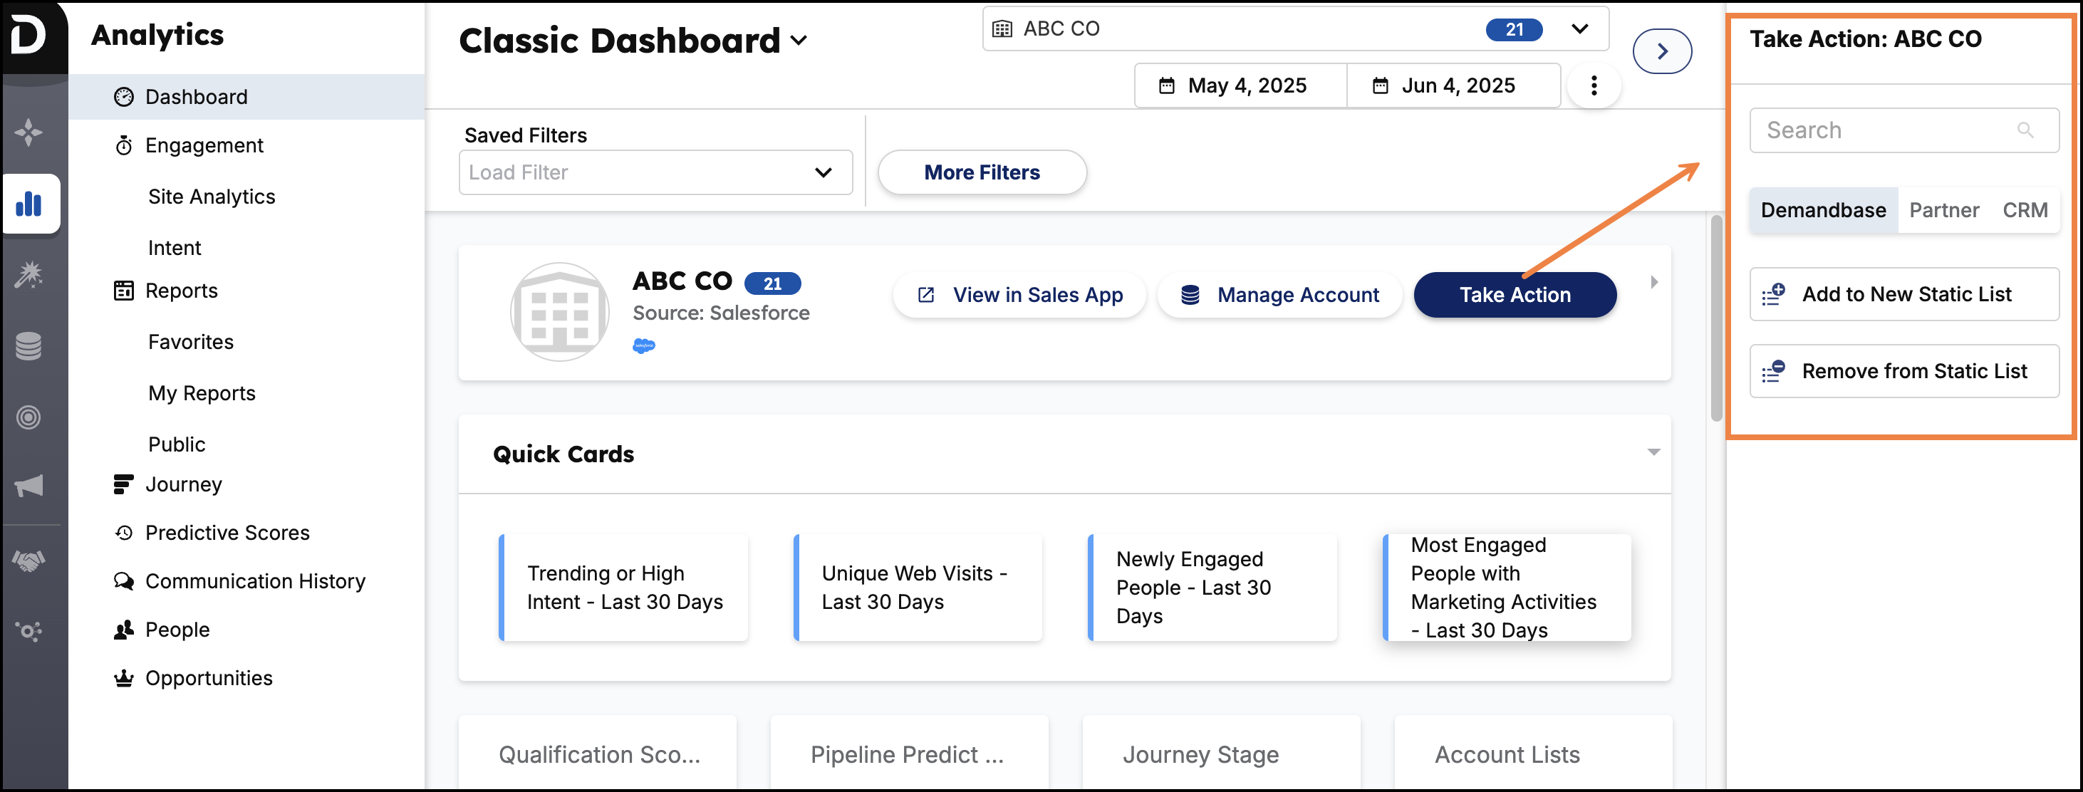Open the database stack sidebar icon
Image resolution: width=2083 pixels, height=792 pixels.
coord(29,346)
